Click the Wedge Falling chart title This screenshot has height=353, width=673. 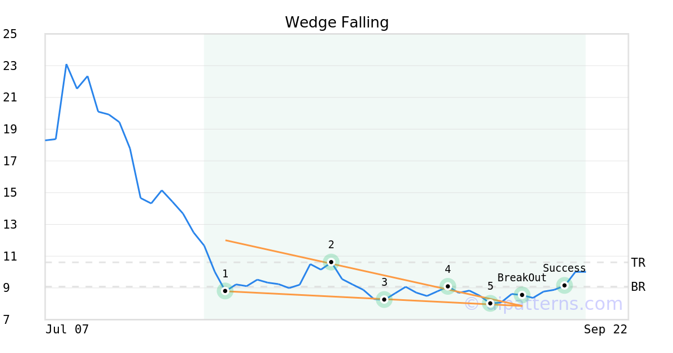336,22
